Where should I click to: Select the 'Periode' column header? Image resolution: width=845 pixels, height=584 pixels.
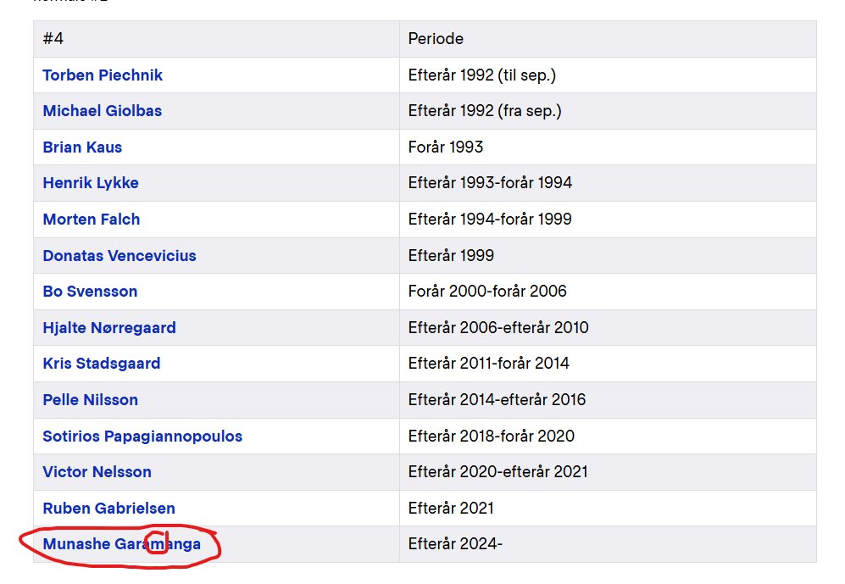click(x=608, y=39)
